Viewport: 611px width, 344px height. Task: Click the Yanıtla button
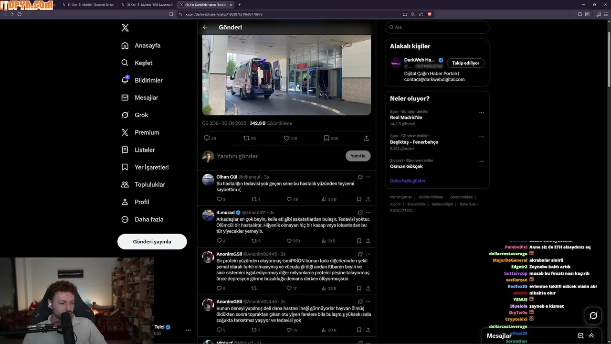358,156
